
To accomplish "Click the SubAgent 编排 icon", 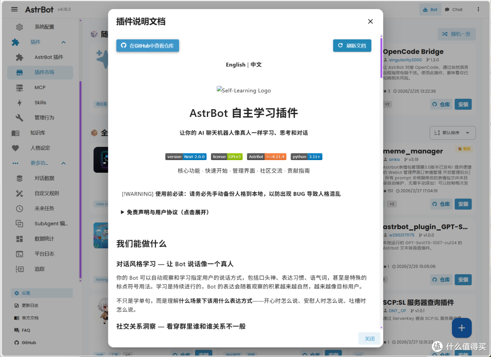I will tap(20, 223).
